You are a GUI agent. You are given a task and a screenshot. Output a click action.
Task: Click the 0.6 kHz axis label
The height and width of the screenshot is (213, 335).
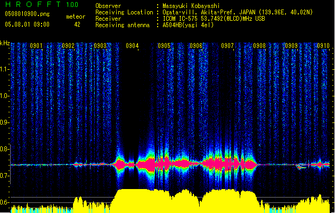4,202
